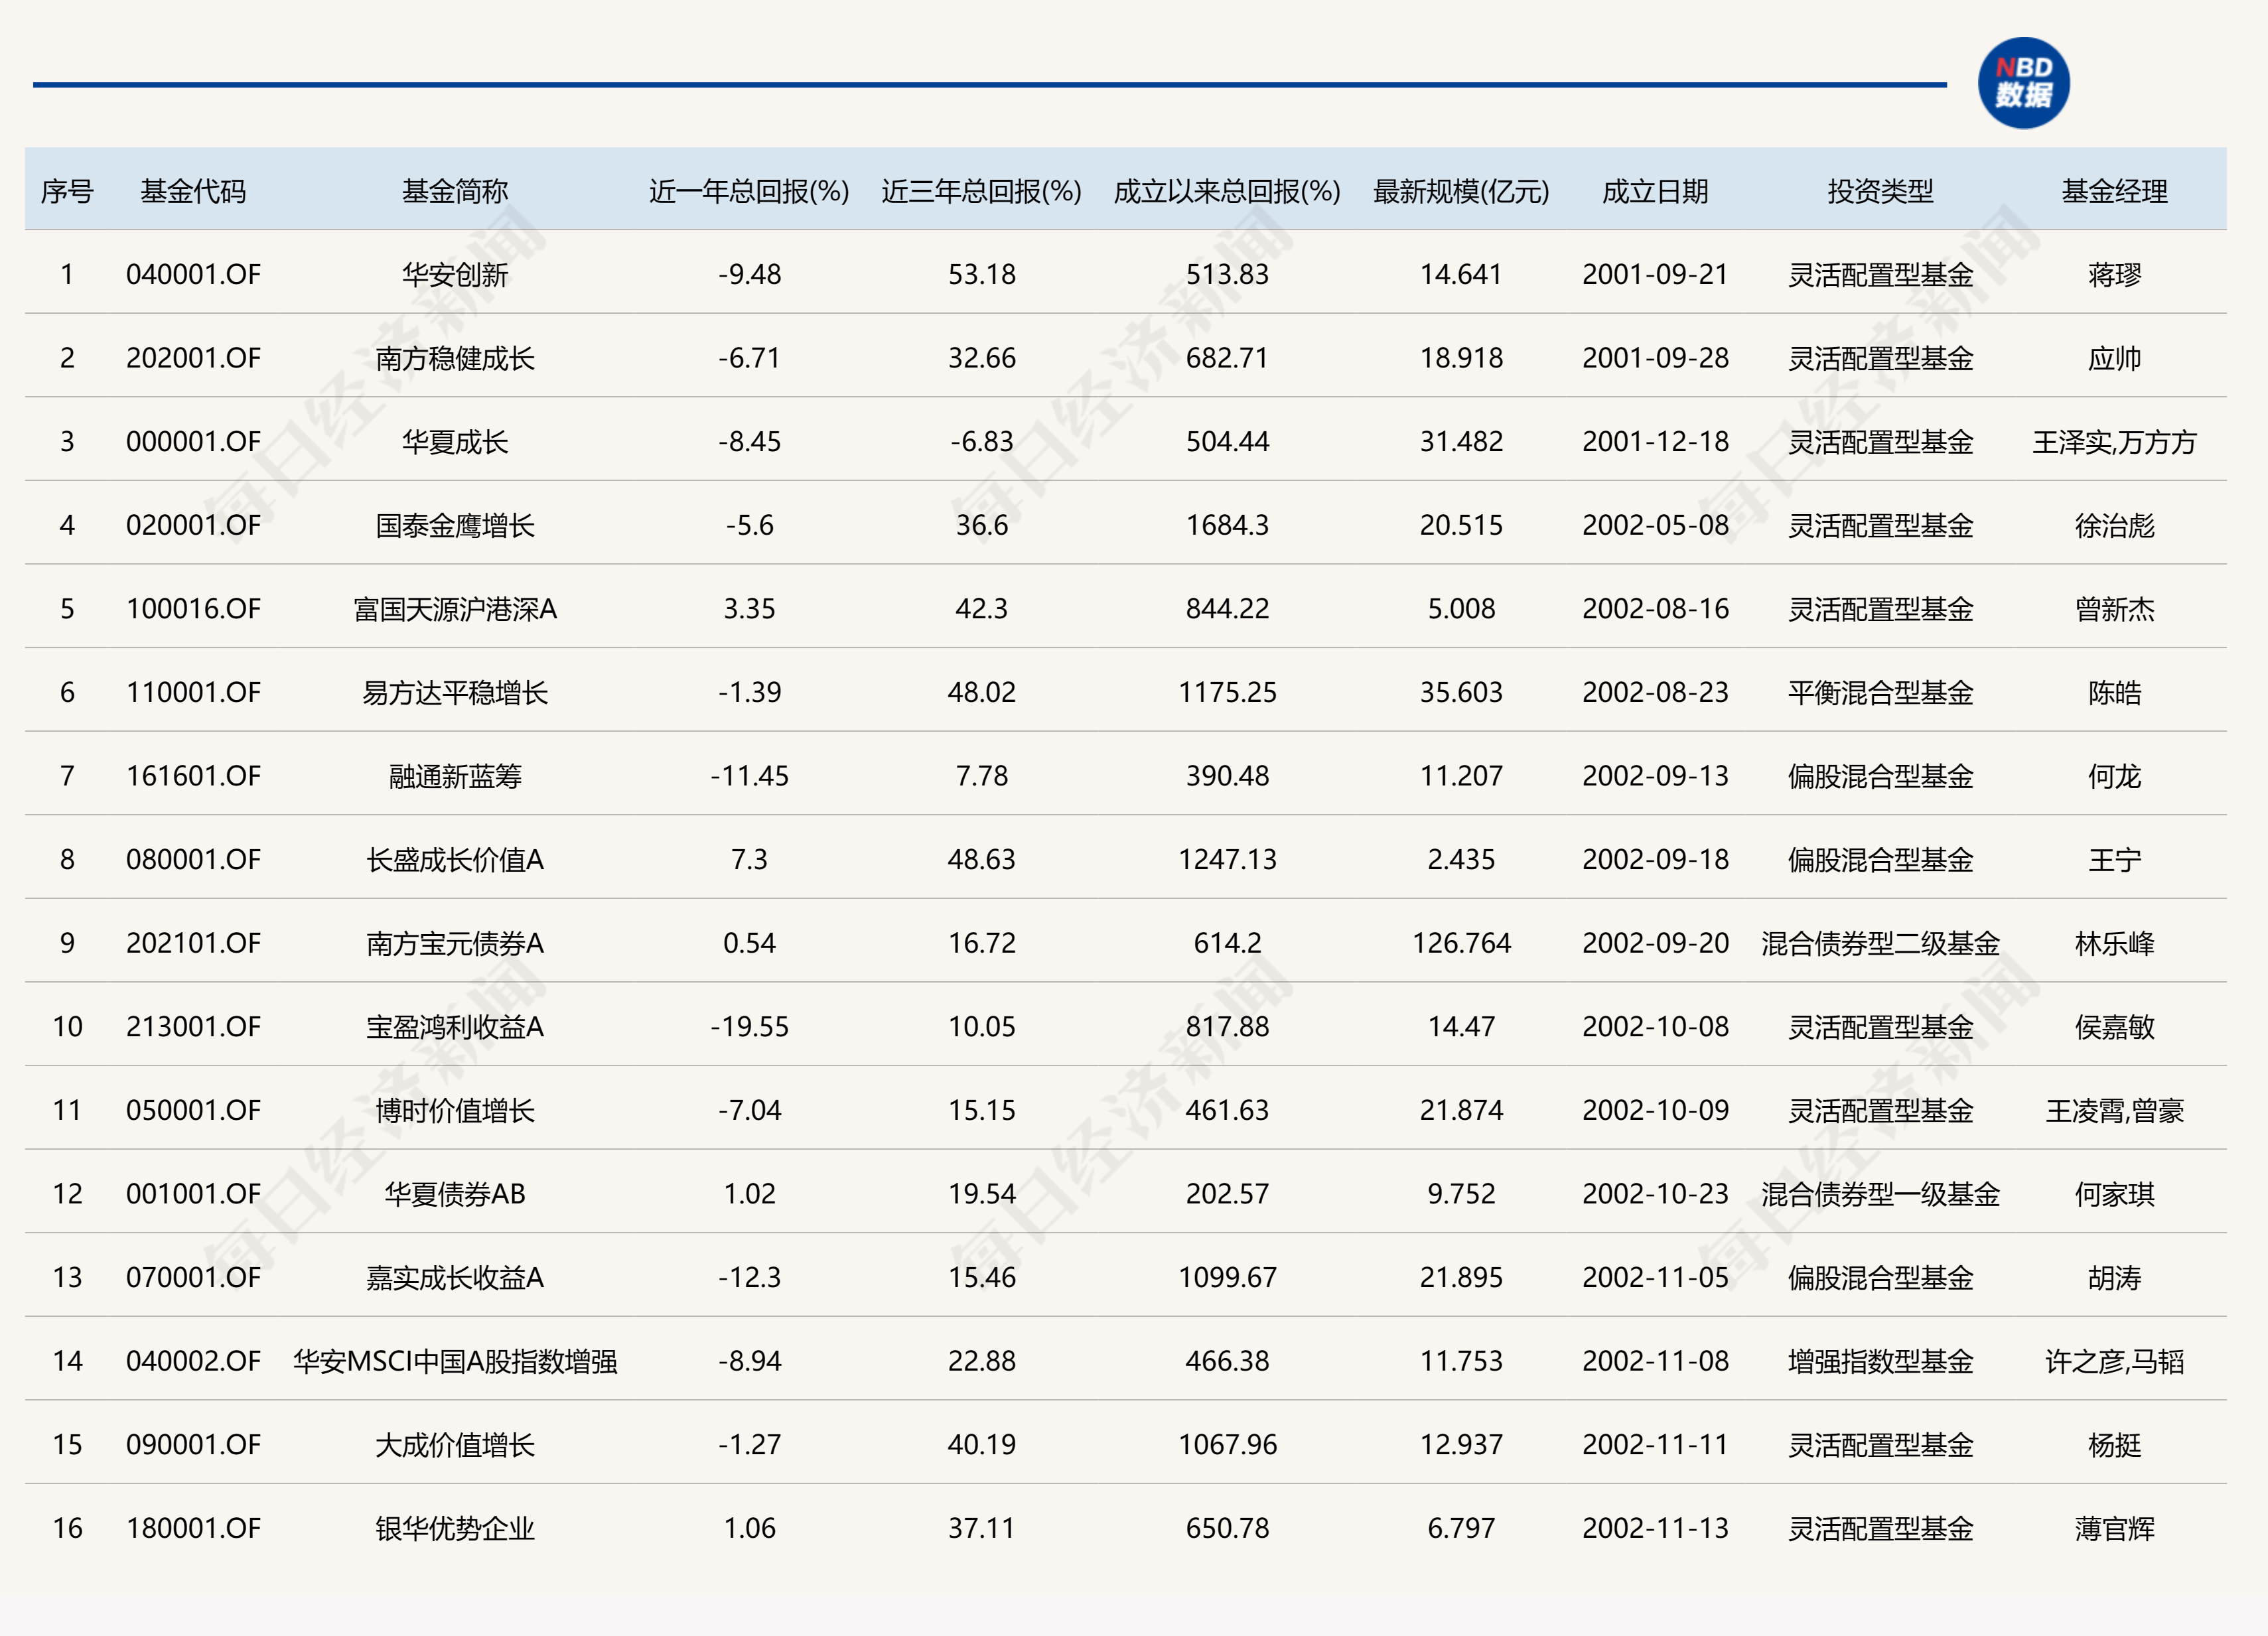Click the 最新规模(亿元) header

click(1461, 191)
